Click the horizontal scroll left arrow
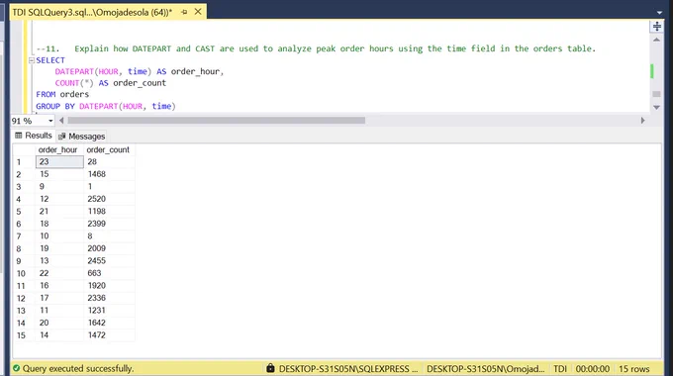 [61, 121]
